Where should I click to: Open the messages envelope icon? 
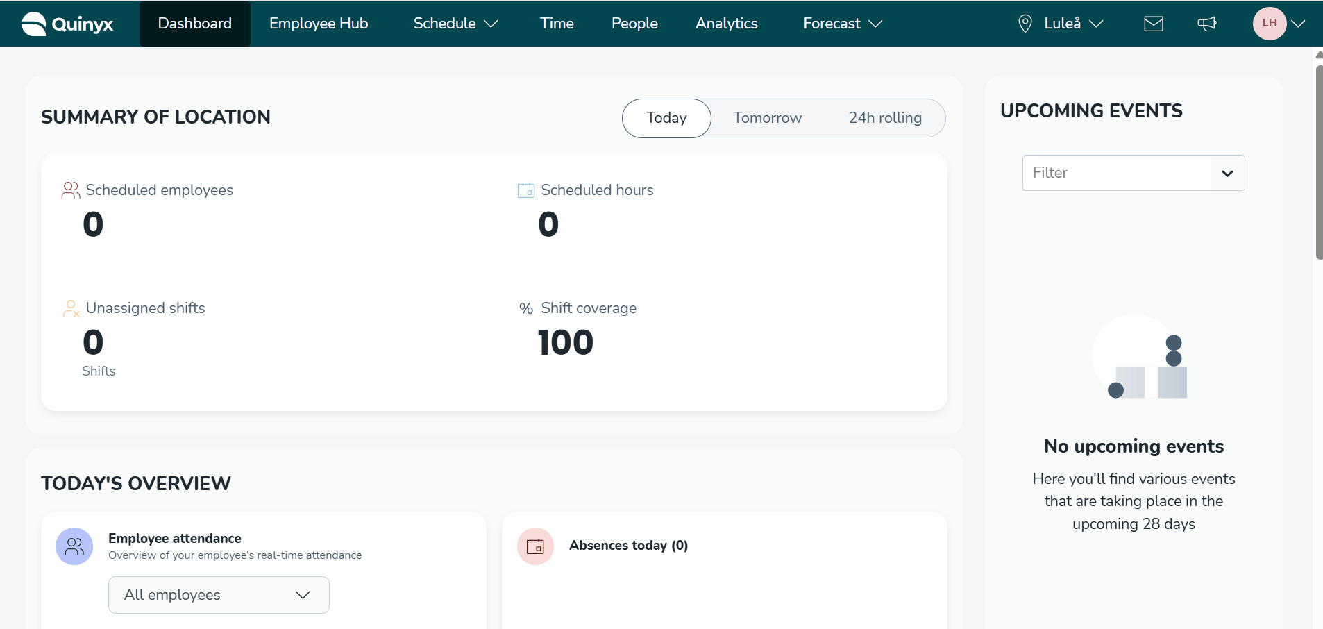(x=1154, y=24)
